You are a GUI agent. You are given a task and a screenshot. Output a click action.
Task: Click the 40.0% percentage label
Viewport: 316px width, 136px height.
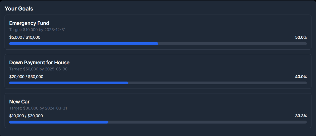[x=301, y=77]
